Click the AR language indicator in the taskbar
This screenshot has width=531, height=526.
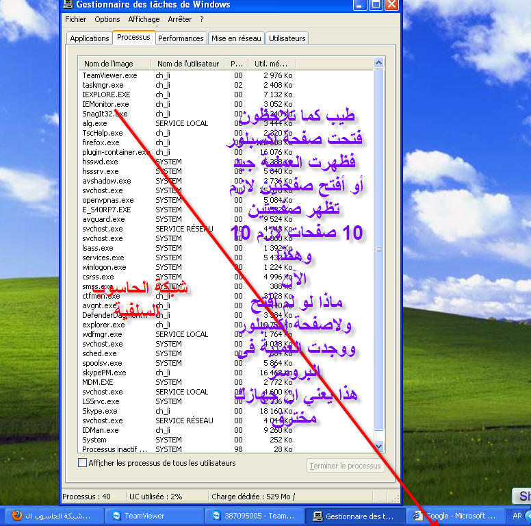pos(517,516)
